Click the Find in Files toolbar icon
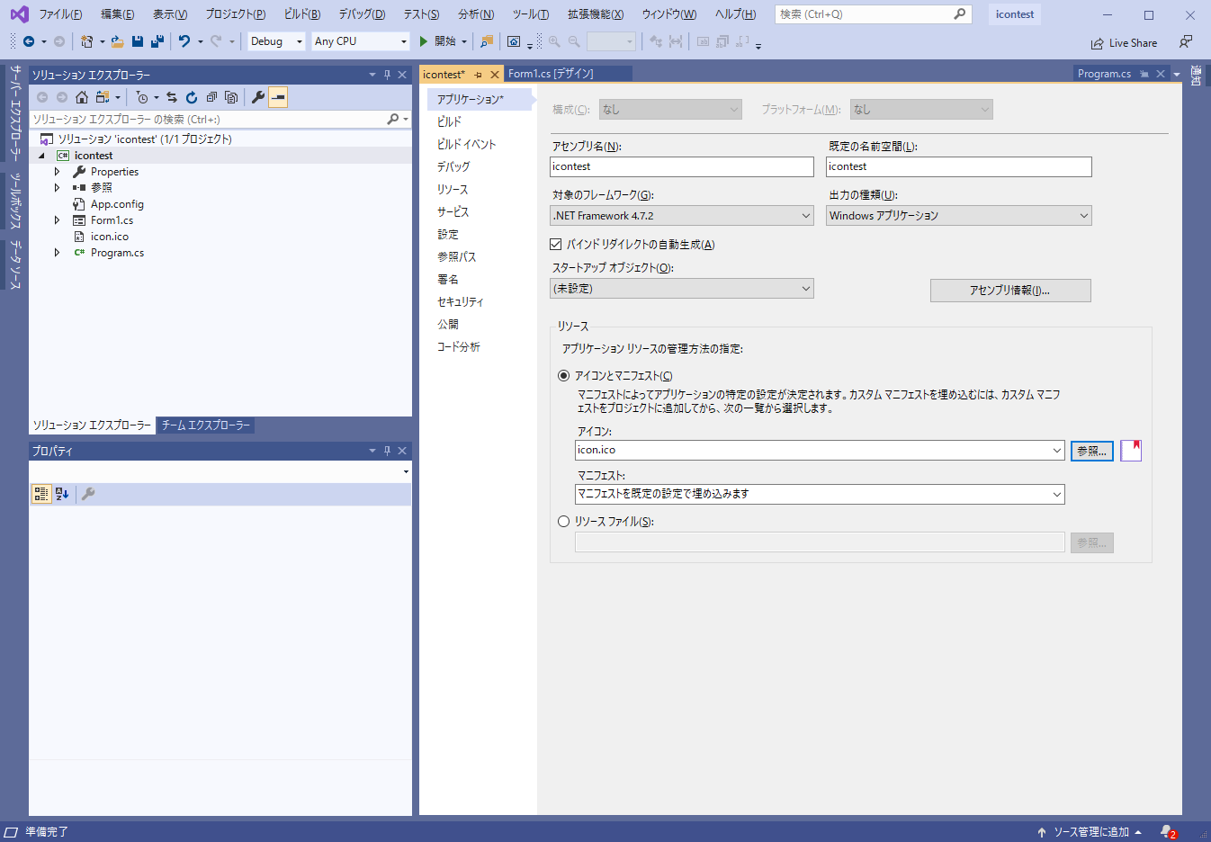This screenshot has height=842, width=1211. tap(487, 41)
